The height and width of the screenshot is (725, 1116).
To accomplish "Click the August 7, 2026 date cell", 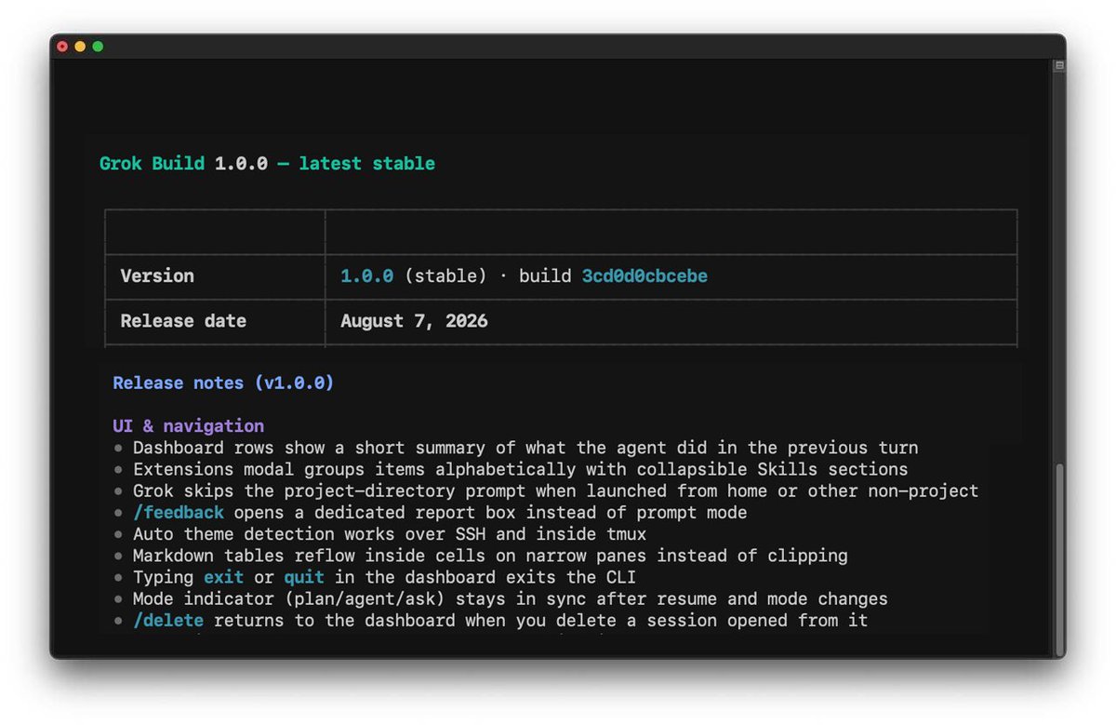I will coord(671,322).
